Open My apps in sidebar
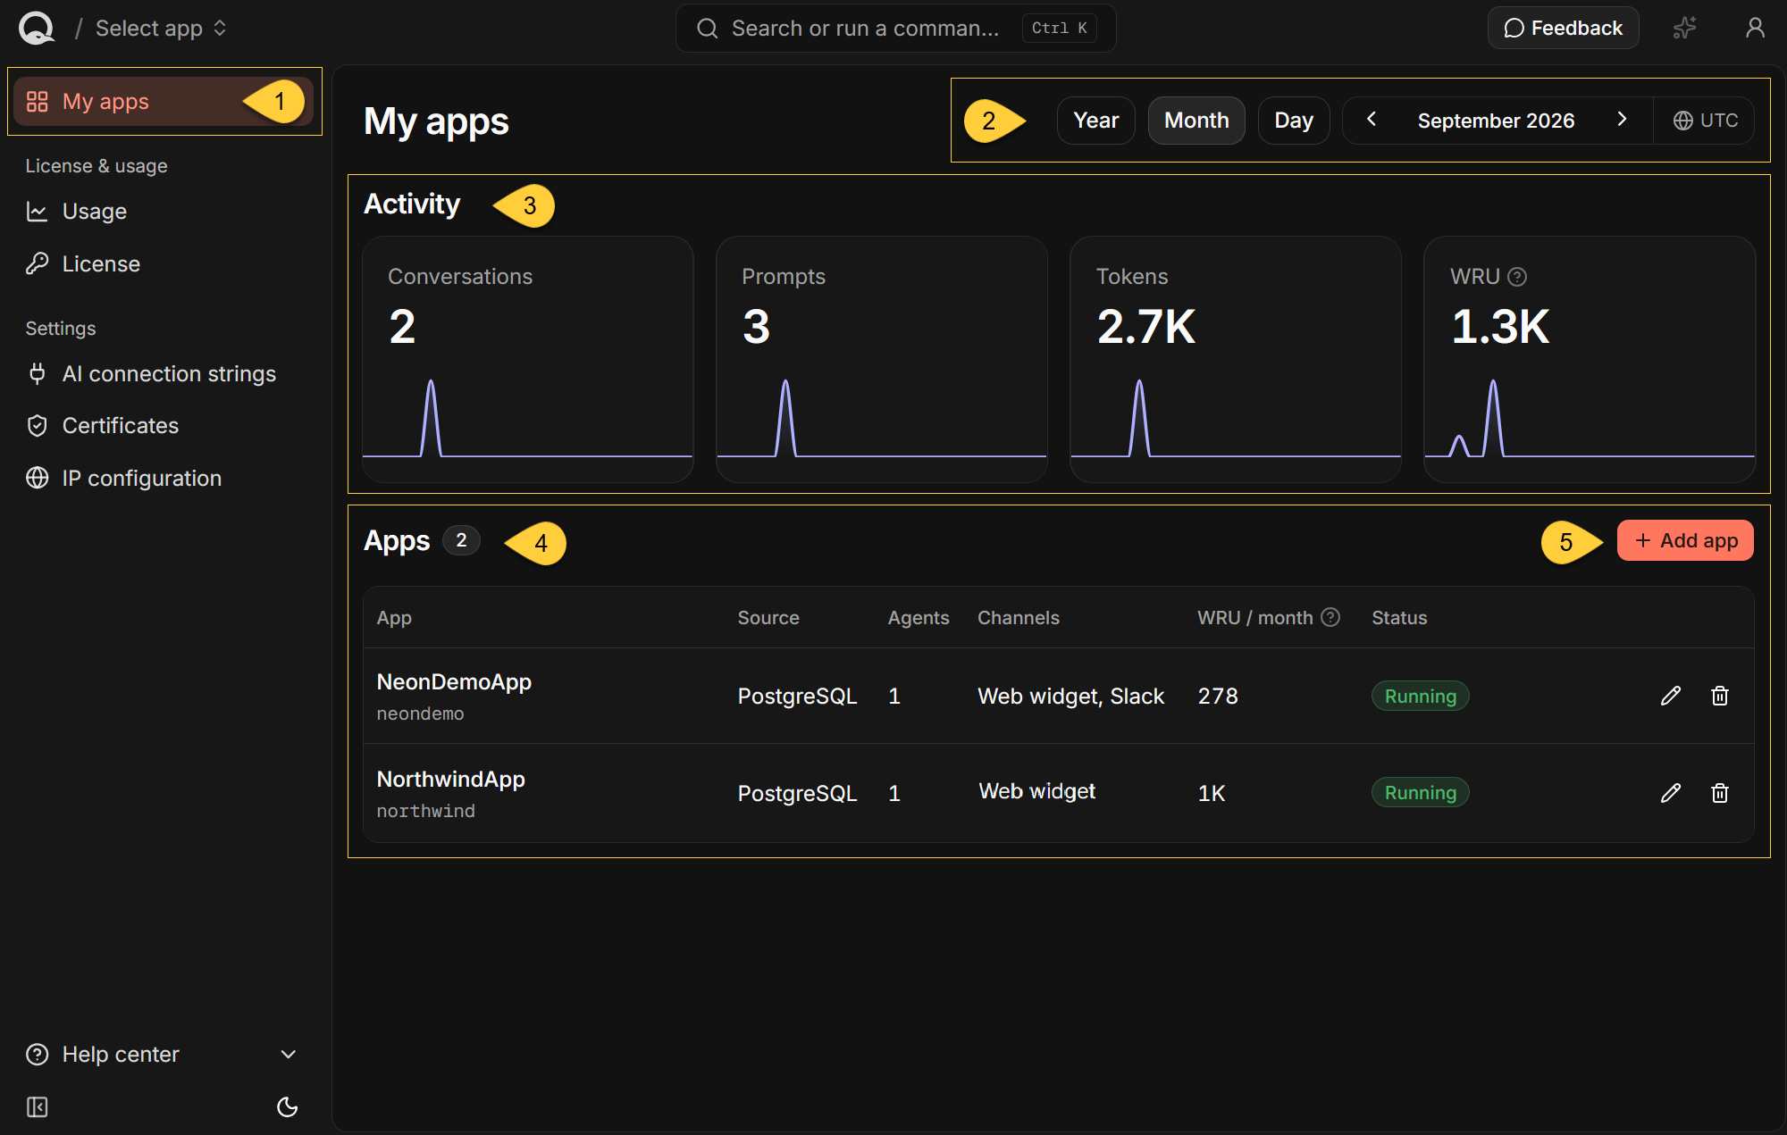Viewport: 1787px width, 1135px height. (164, 102)
